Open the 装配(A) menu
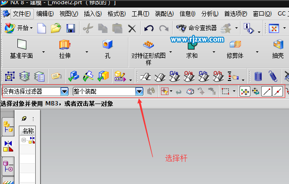This screenshot has height=184, width=289. pos(164,14)
